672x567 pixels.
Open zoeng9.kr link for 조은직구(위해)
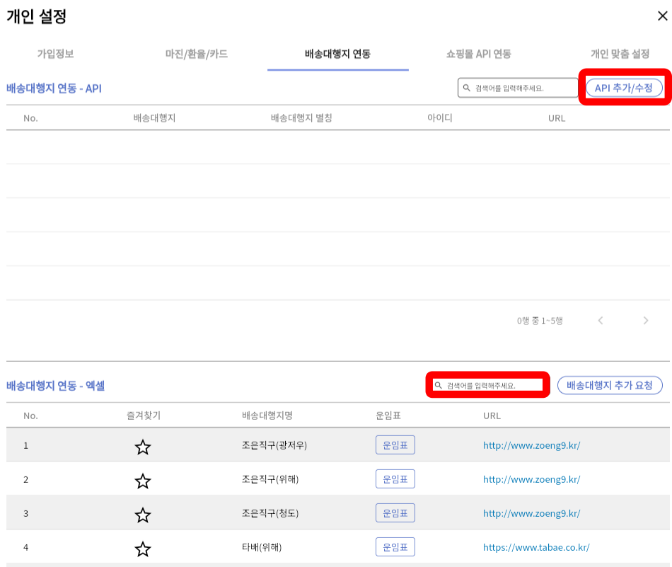pyautogui.click(x=531, y=479)
